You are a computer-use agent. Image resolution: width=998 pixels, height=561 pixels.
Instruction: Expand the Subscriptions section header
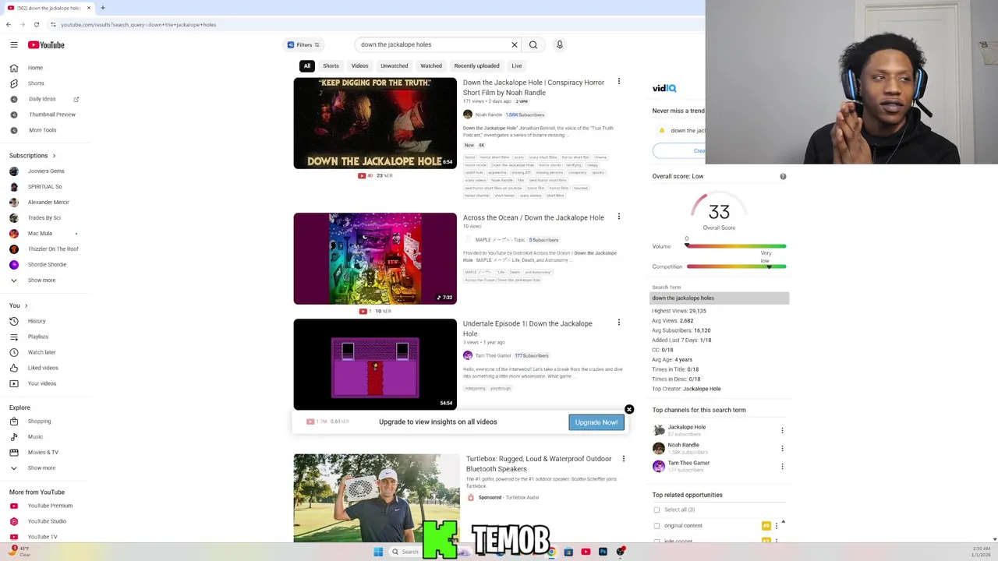coord(32,156)
